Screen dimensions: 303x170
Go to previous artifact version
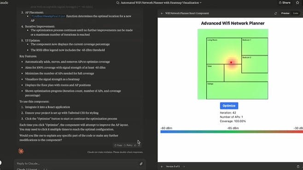[x=162, y=166]
